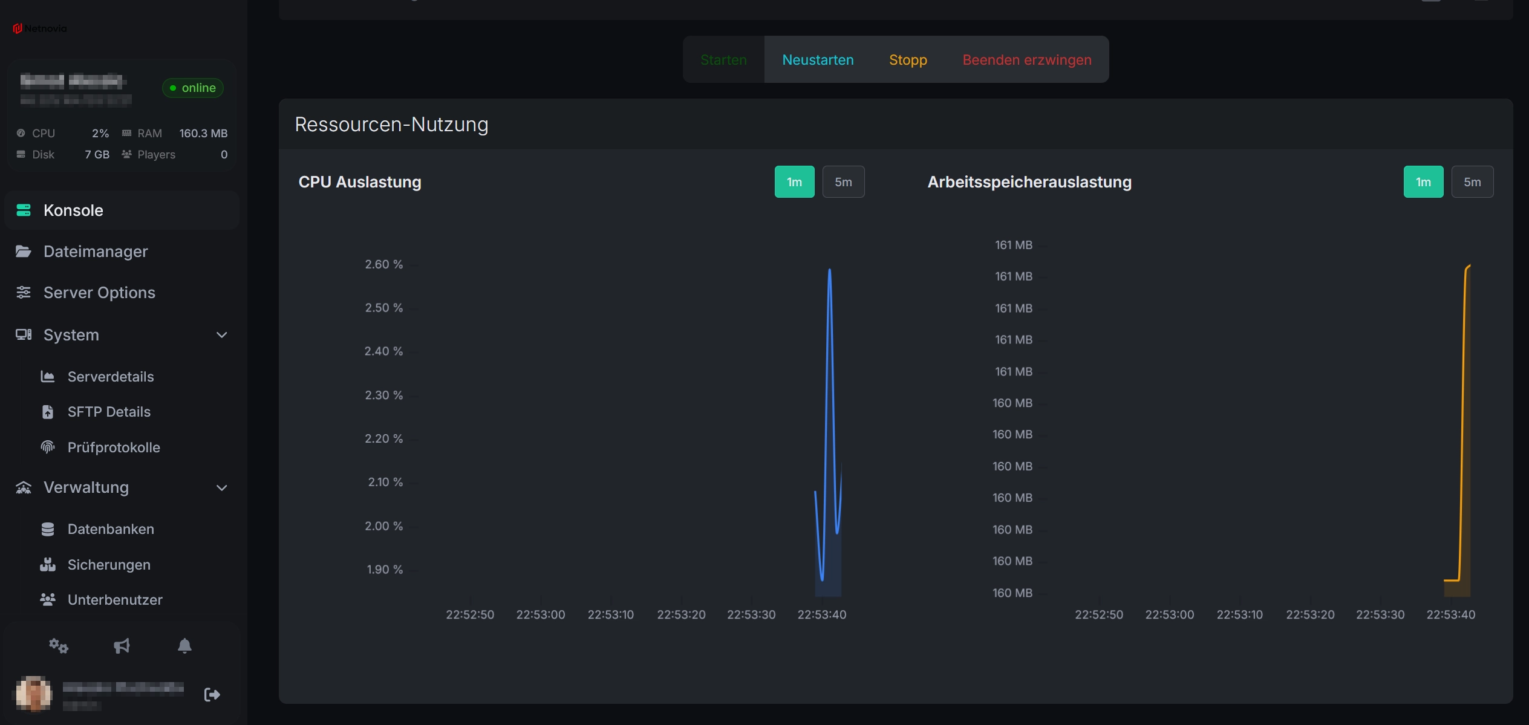
Task: Open SFTP Details page
Action: [x=109, y=412]
